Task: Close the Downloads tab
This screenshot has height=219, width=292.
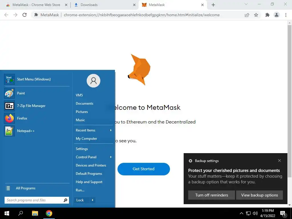Action: (x=134, y=5)
